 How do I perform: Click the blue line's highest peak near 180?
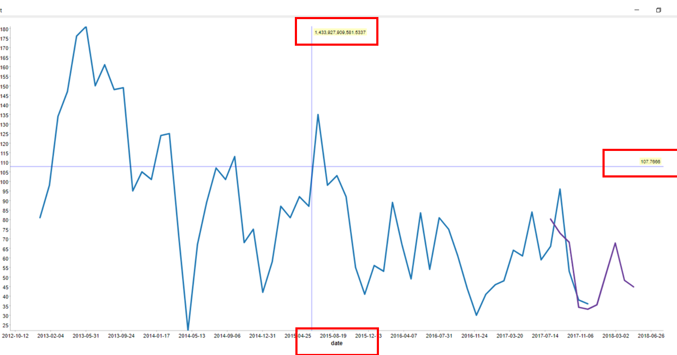pos(86,27)
